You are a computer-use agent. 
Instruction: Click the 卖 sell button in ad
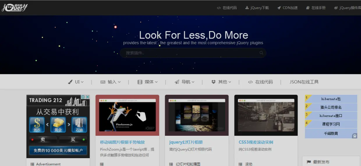(43, 139)
